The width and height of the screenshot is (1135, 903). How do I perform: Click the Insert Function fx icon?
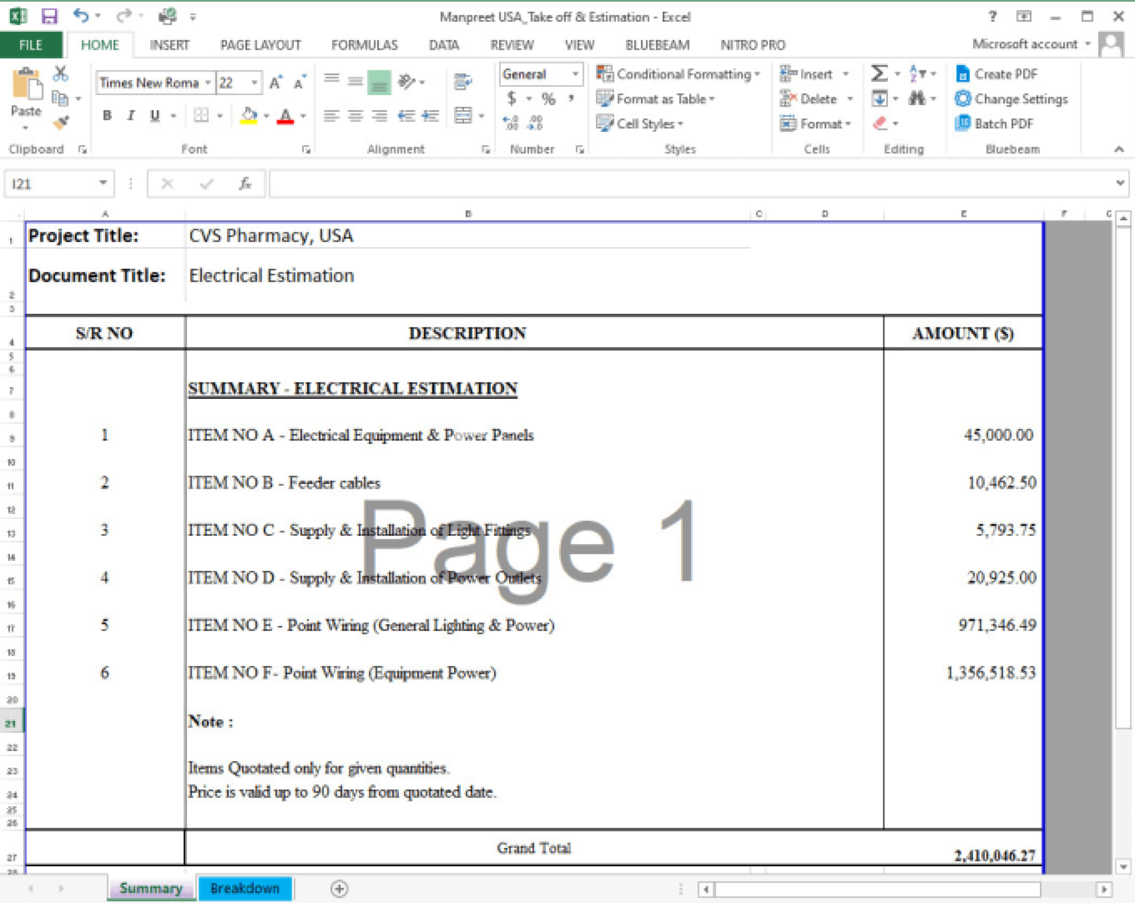coord(245,184)
